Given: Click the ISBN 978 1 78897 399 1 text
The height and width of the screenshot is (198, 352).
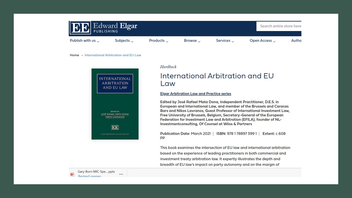Looking at the screenshot, I should pos(237,134).
